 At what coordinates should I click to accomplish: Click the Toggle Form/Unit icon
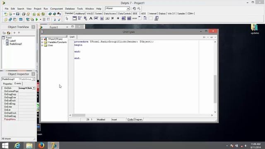[15, 19]
